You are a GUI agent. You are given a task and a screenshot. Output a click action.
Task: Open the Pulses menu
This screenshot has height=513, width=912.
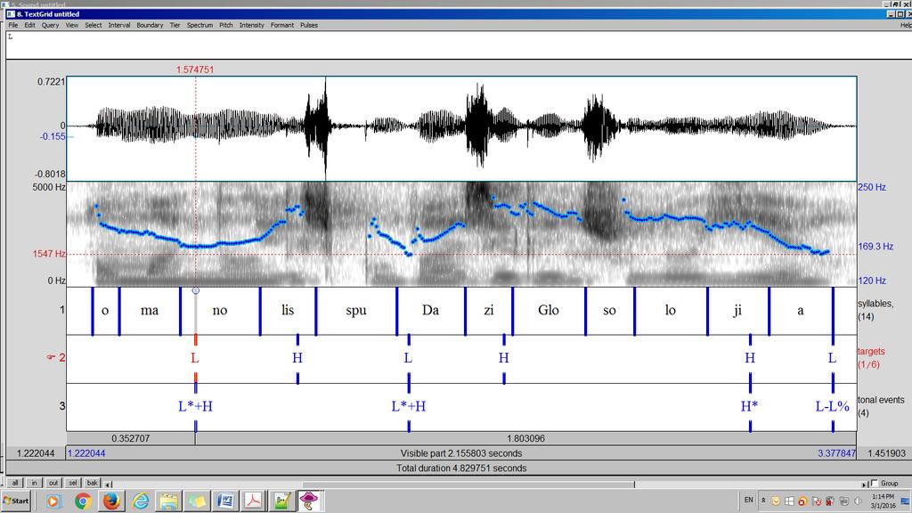pyautogui.click(x=309, y=25)
